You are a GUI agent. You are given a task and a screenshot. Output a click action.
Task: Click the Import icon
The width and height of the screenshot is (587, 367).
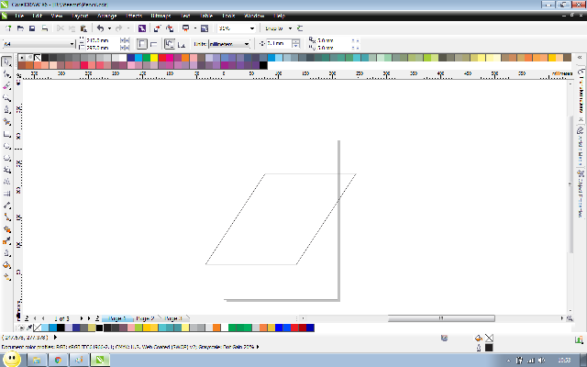158,28
